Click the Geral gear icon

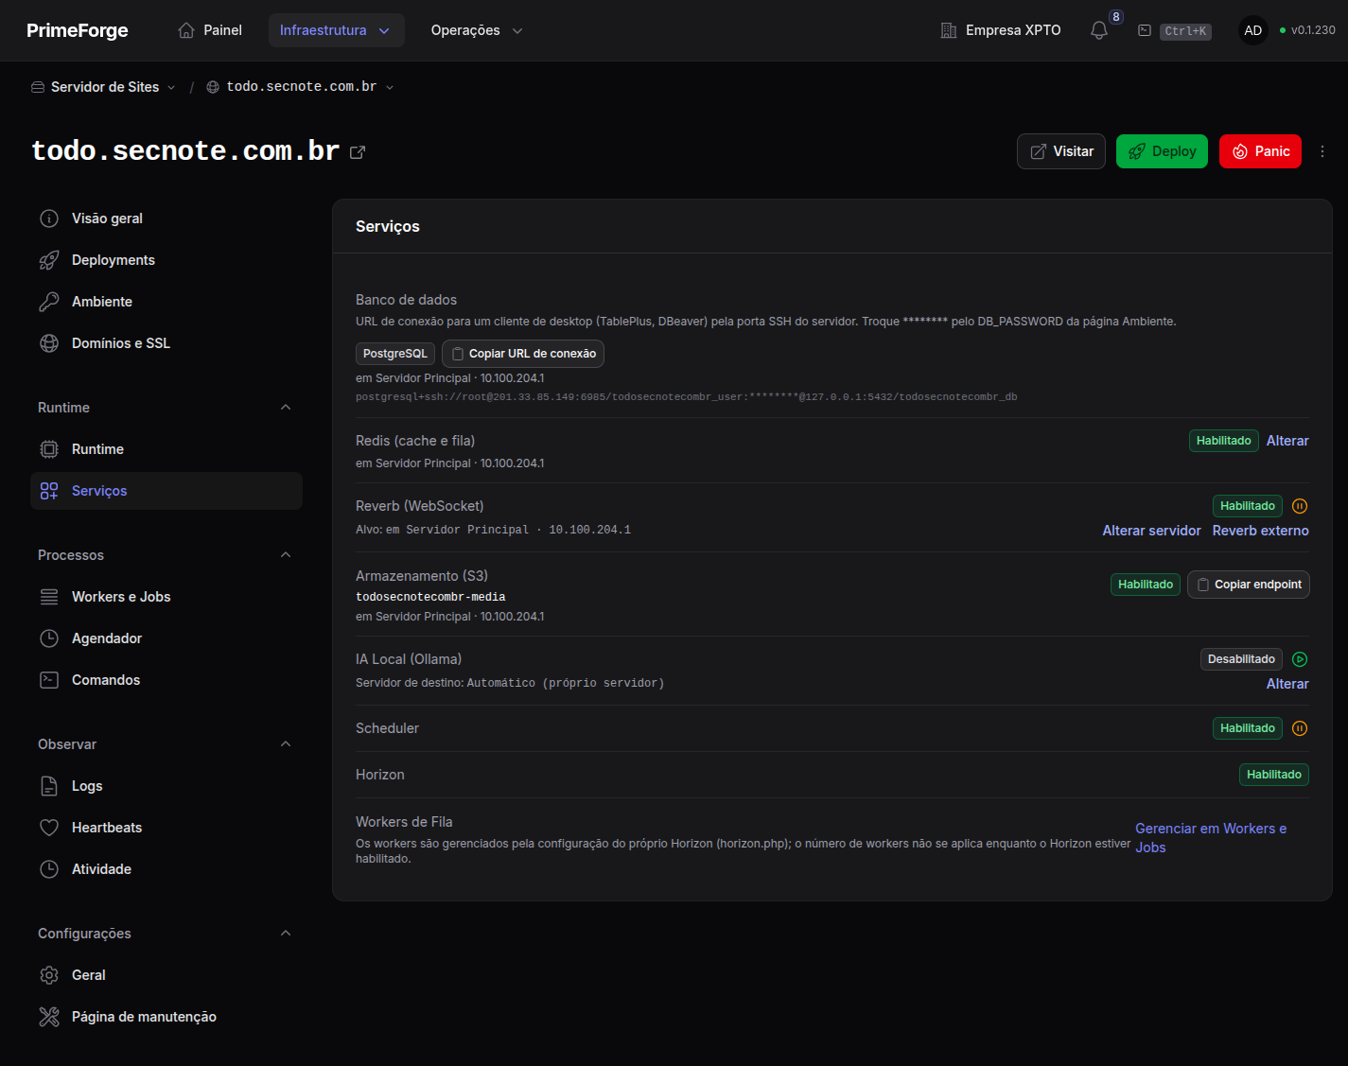point(49,975)
